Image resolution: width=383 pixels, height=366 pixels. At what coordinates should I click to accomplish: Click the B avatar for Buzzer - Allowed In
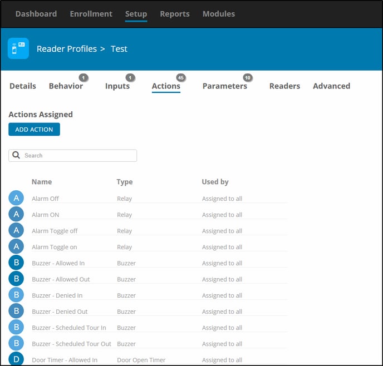(16, 263)
